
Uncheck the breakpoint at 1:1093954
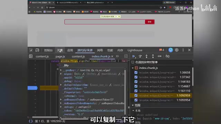pos(136,100)
